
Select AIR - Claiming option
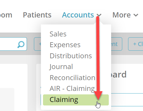(x=72, y=89)
